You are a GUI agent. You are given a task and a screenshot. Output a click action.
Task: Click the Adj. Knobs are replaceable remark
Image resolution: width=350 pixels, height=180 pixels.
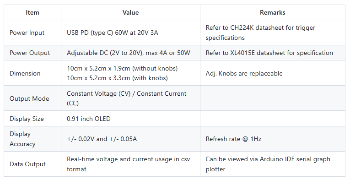tap(244, 73)
